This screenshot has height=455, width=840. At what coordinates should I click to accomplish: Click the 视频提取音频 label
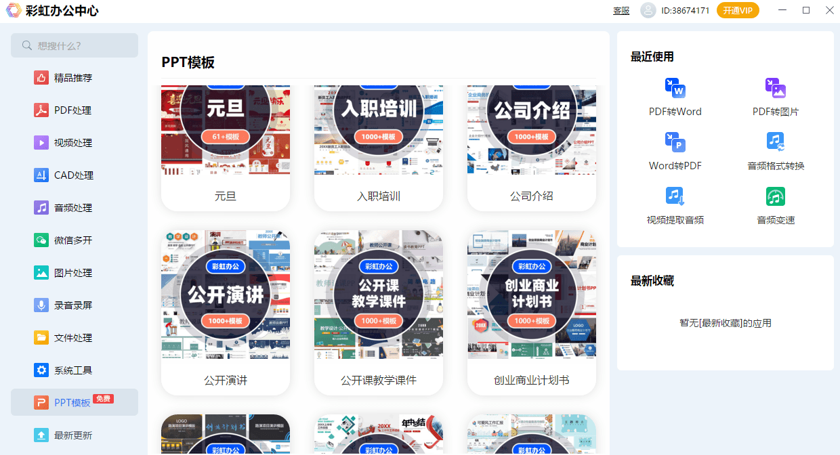coord(675,220)
